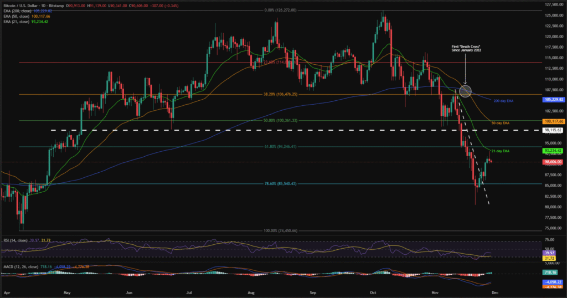Select the EMA (50, close) legend entry
Image resolution: width=567 pixels, height=298 pixels.
click(27, 17)
